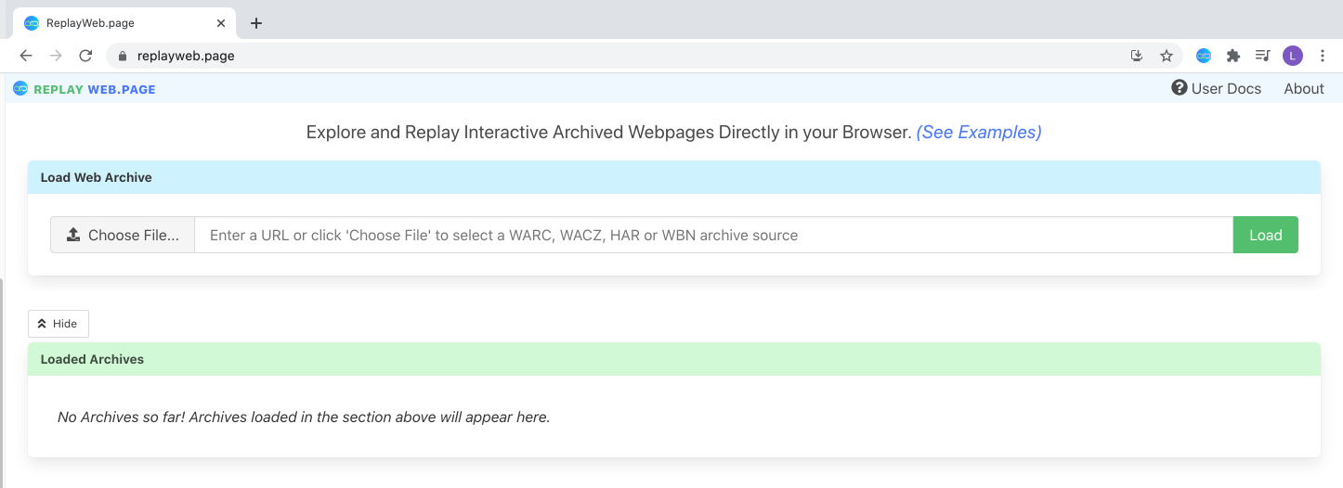
Task: Open the media controls icon in the toolbar
Action: (1262, 56)
